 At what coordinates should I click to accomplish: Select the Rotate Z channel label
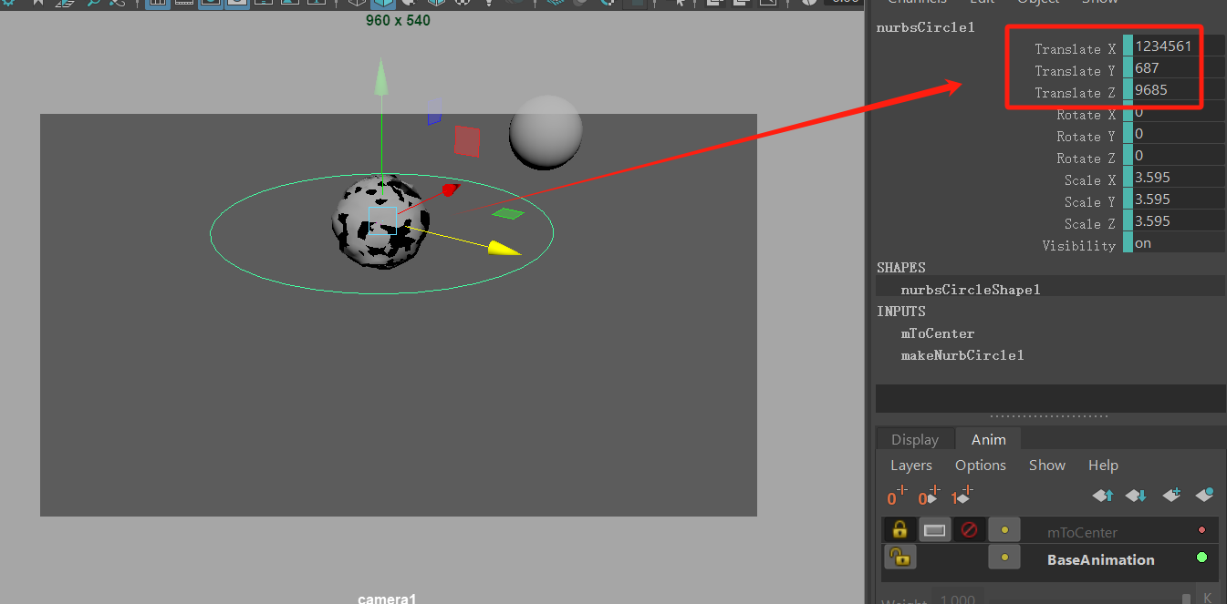click(1086, 159)
